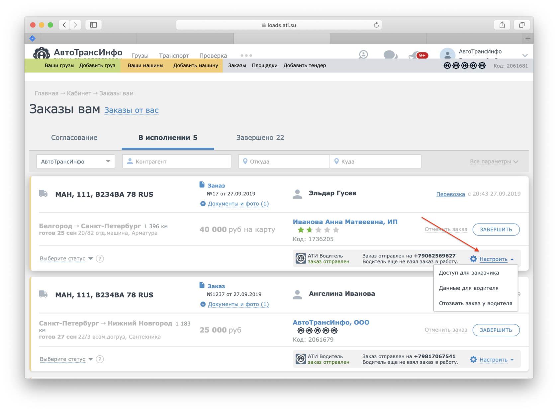Open Перевозка link in first order

(x=450, y=194)
